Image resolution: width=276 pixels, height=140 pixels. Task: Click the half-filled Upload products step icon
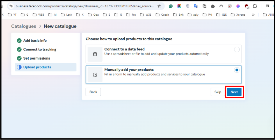[x=19, y=67]
